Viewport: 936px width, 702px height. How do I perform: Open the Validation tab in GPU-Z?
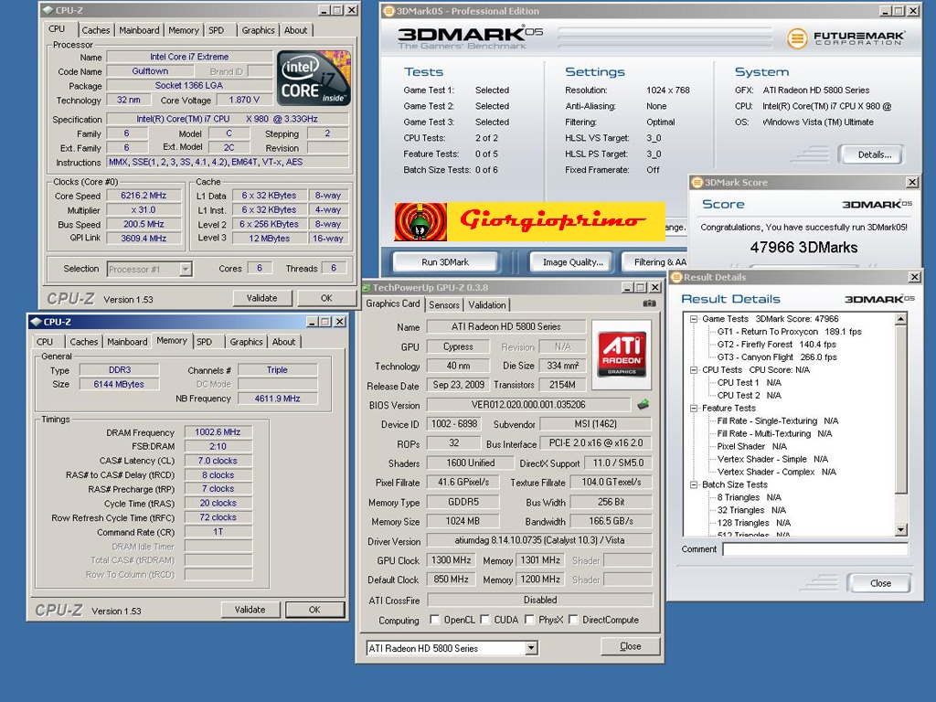(487, 305)
